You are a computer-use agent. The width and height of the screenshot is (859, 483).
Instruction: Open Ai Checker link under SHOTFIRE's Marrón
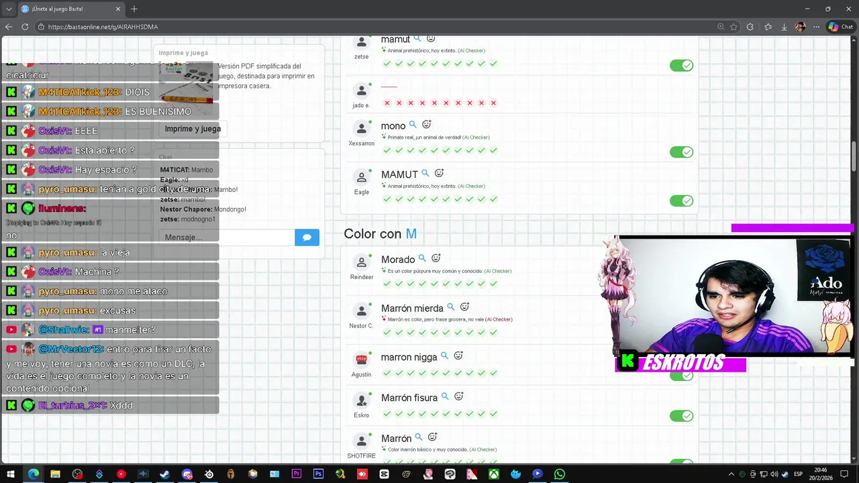pos(483,450)
